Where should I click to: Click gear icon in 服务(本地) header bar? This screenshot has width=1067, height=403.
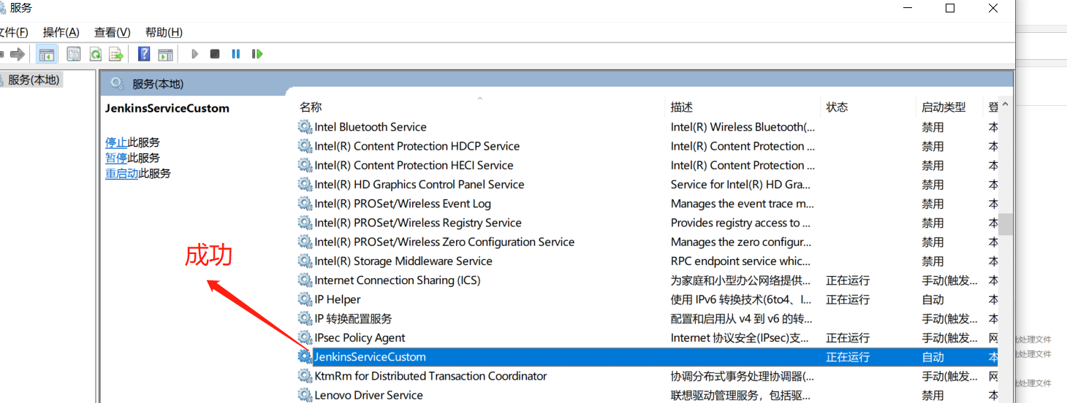point(117,83)
